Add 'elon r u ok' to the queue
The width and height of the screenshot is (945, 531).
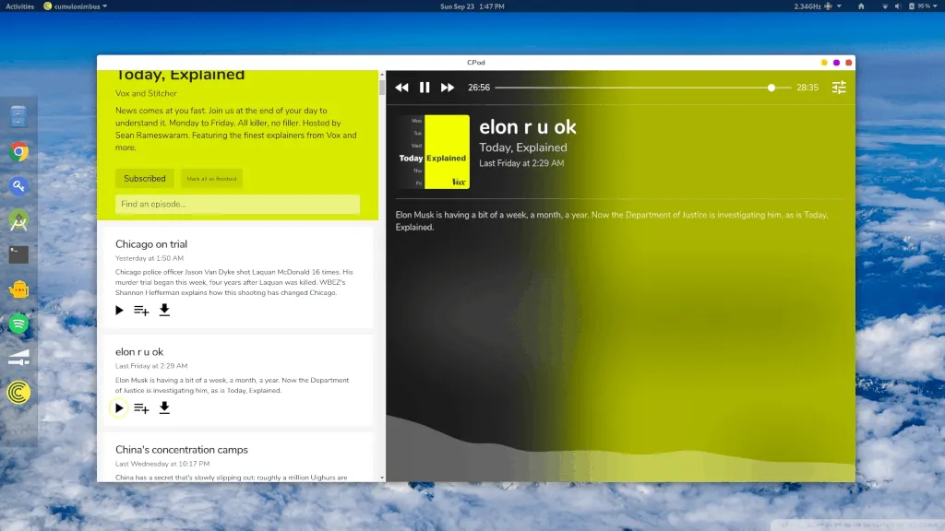tap(141, 408)
